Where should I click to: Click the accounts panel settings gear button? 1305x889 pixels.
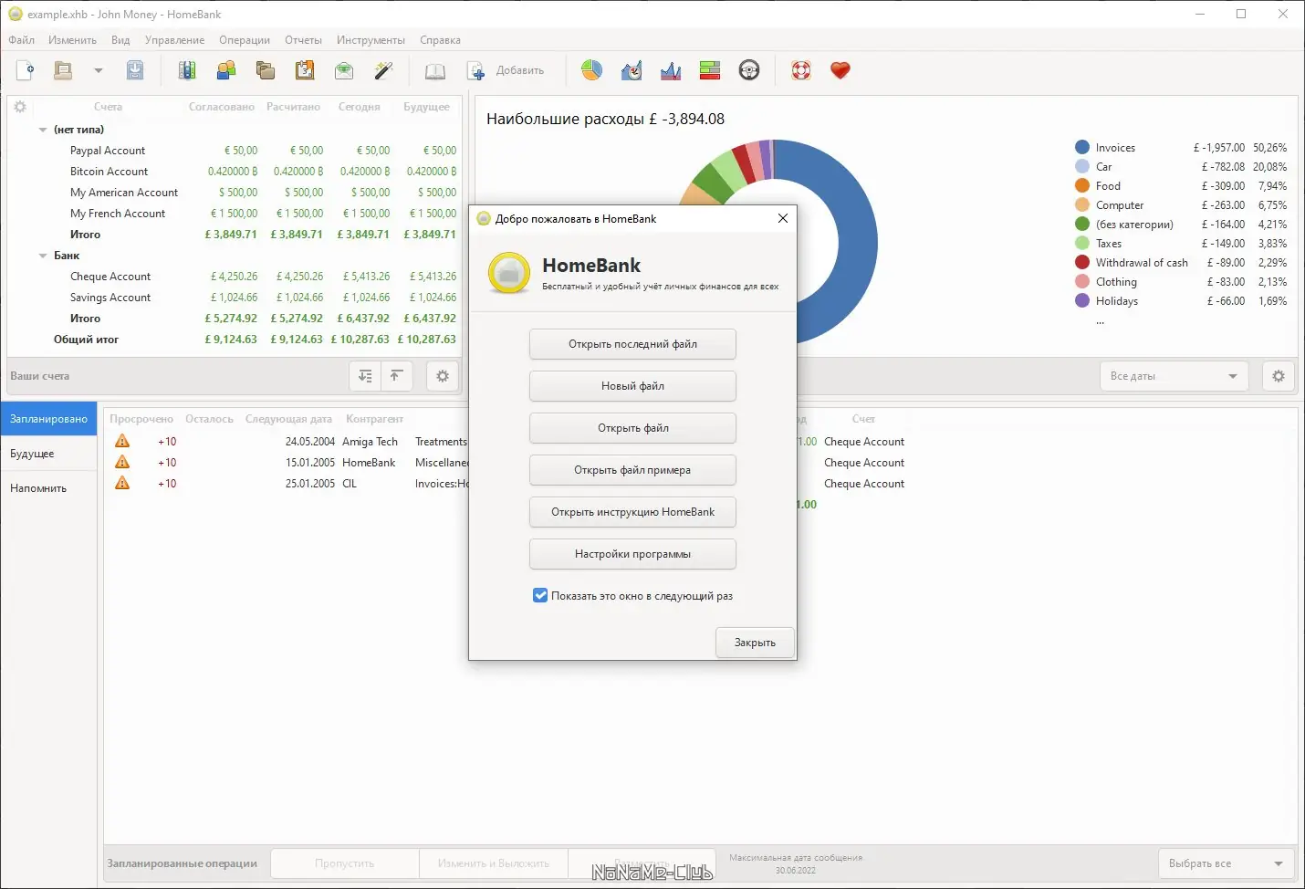point(443,376)
